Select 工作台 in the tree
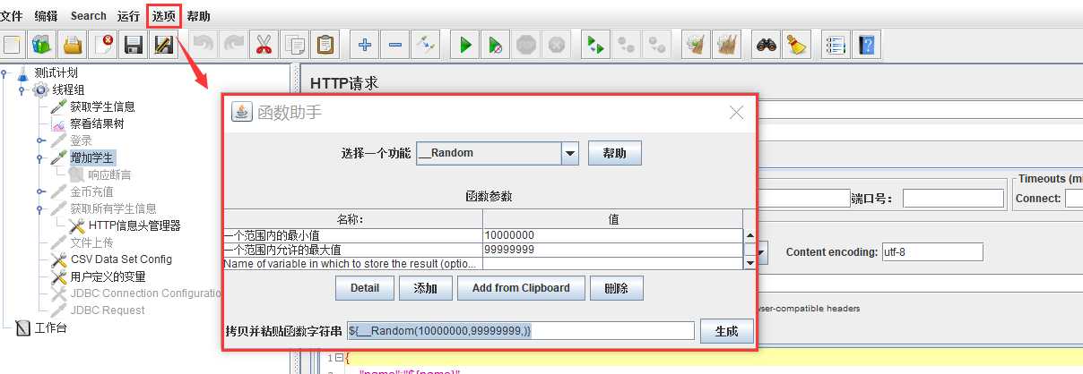The image size is (1083, 374). (50, 327)
